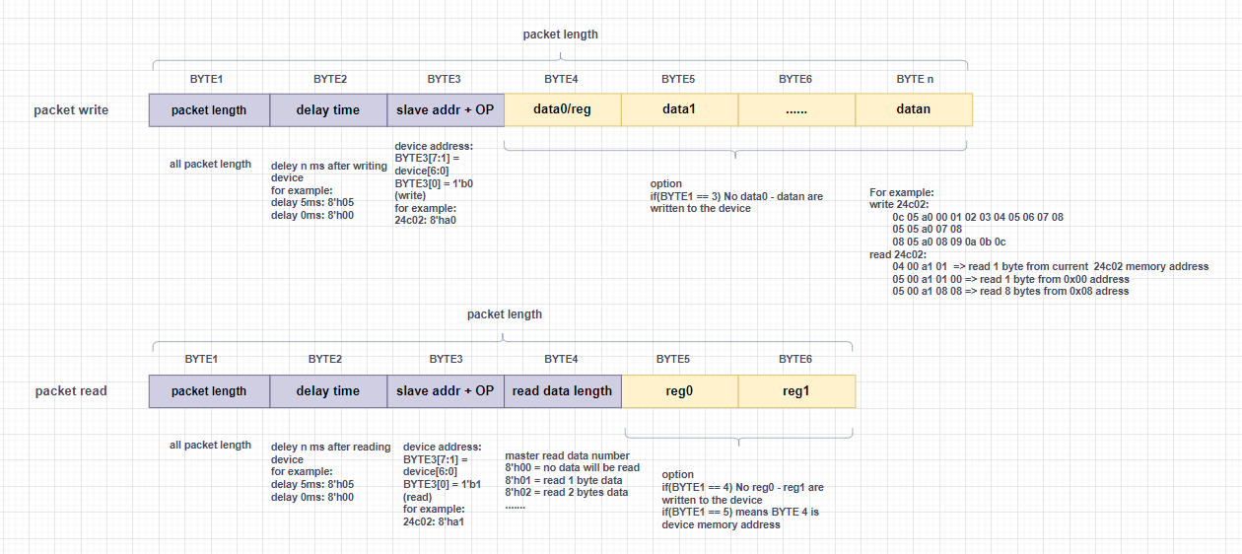Select the 'if(BYTE1 == 3) No data0' option note

[x=736, y=202]
